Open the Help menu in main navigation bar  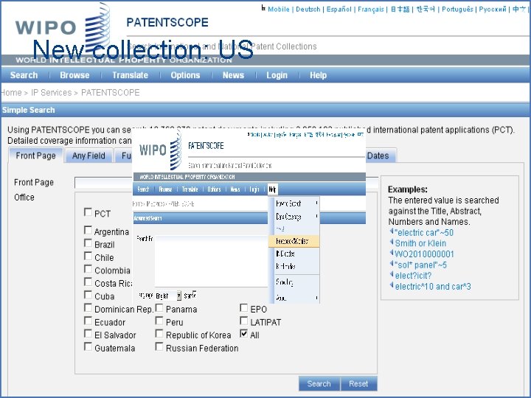tap(318, 75)
